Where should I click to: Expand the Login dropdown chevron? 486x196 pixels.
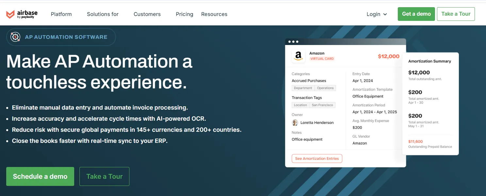tap(385, 14)
